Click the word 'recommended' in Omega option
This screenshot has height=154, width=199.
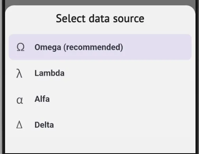(x=93, y=47)
